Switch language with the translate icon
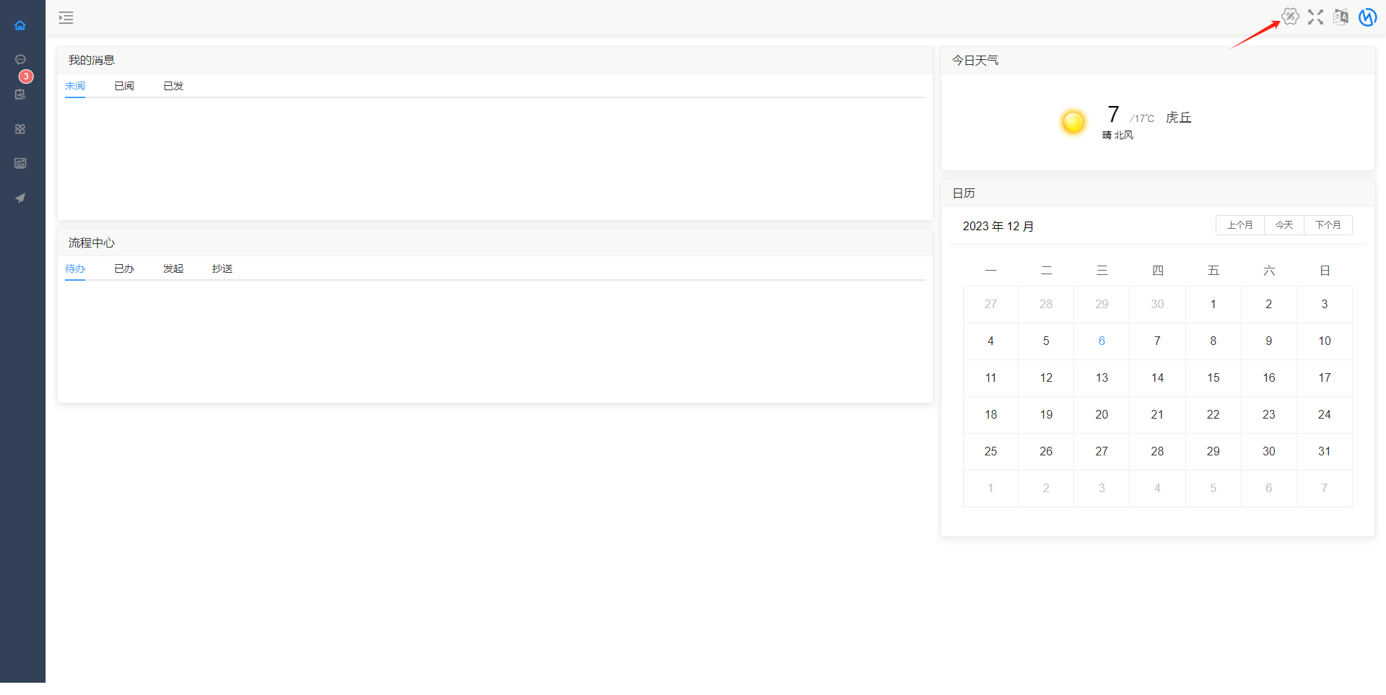Image resolution: width=1386 pixels, height=695 pixels. click(1341, 17)
